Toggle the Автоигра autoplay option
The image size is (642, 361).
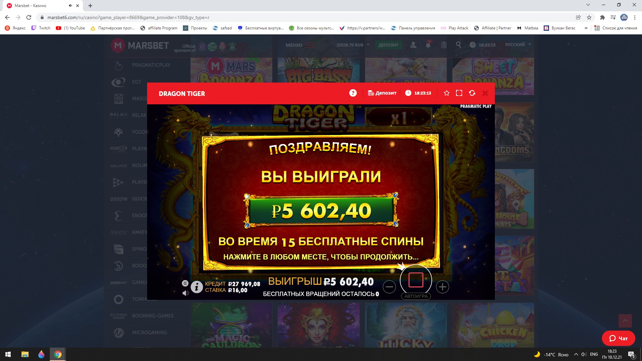pyautogui.click(x=416, y=296)
